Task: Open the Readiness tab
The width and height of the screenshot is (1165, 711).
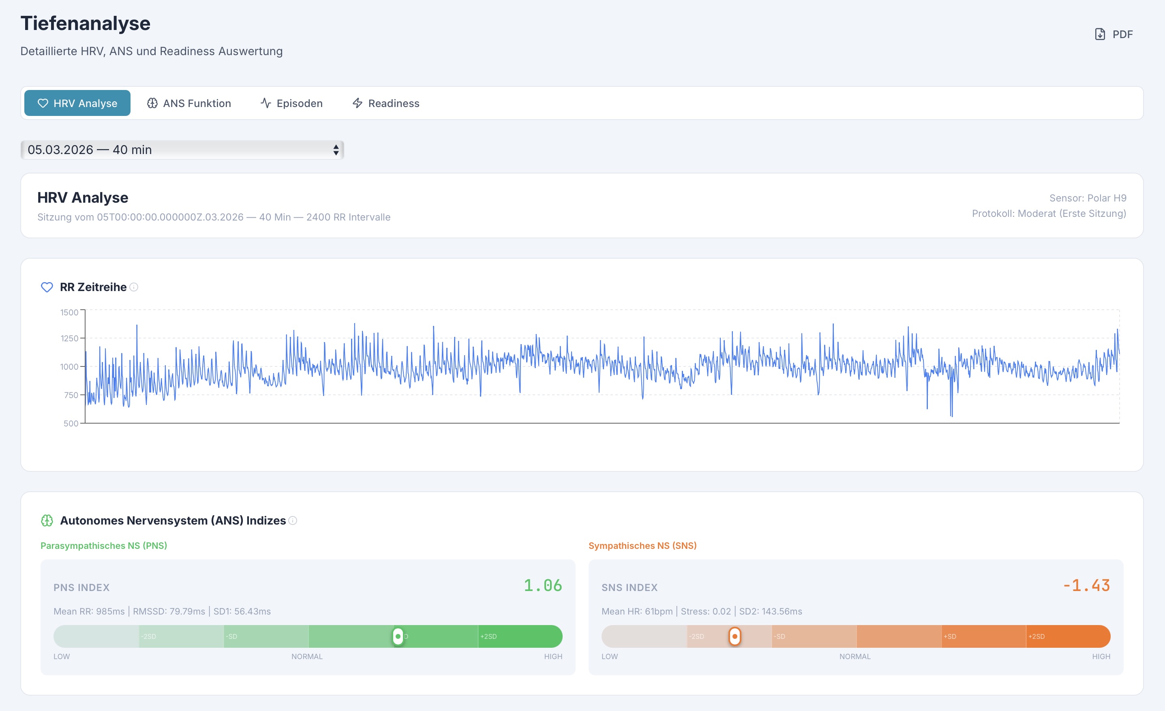Action: point(386,103)
